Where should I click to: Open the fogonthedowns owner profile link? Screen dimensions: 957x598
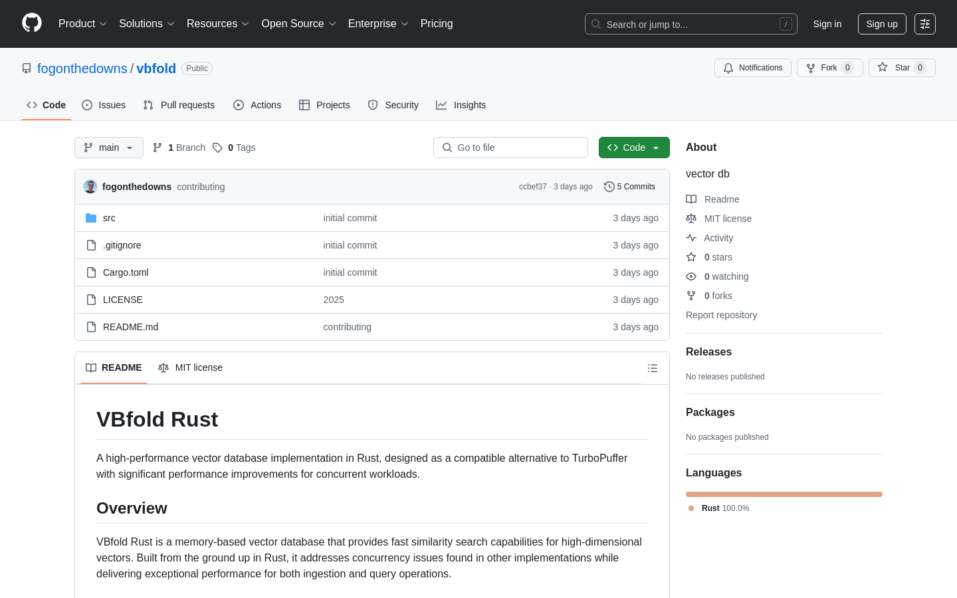click(82, 68)
